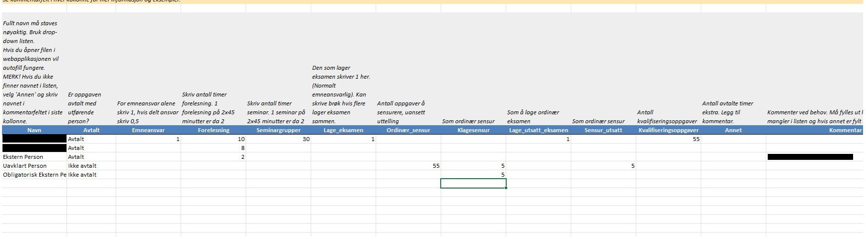The height and width of the screenshot is (242, 866).
Task: Click the Emneansvar header cell
Action: pos(148,130)
